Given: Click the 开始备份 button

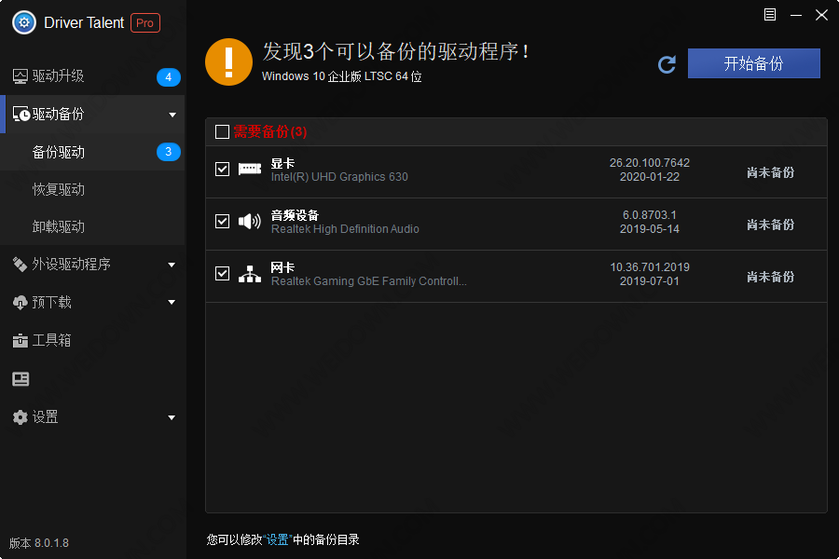Looking at the screenshot, I should point(753,63).
